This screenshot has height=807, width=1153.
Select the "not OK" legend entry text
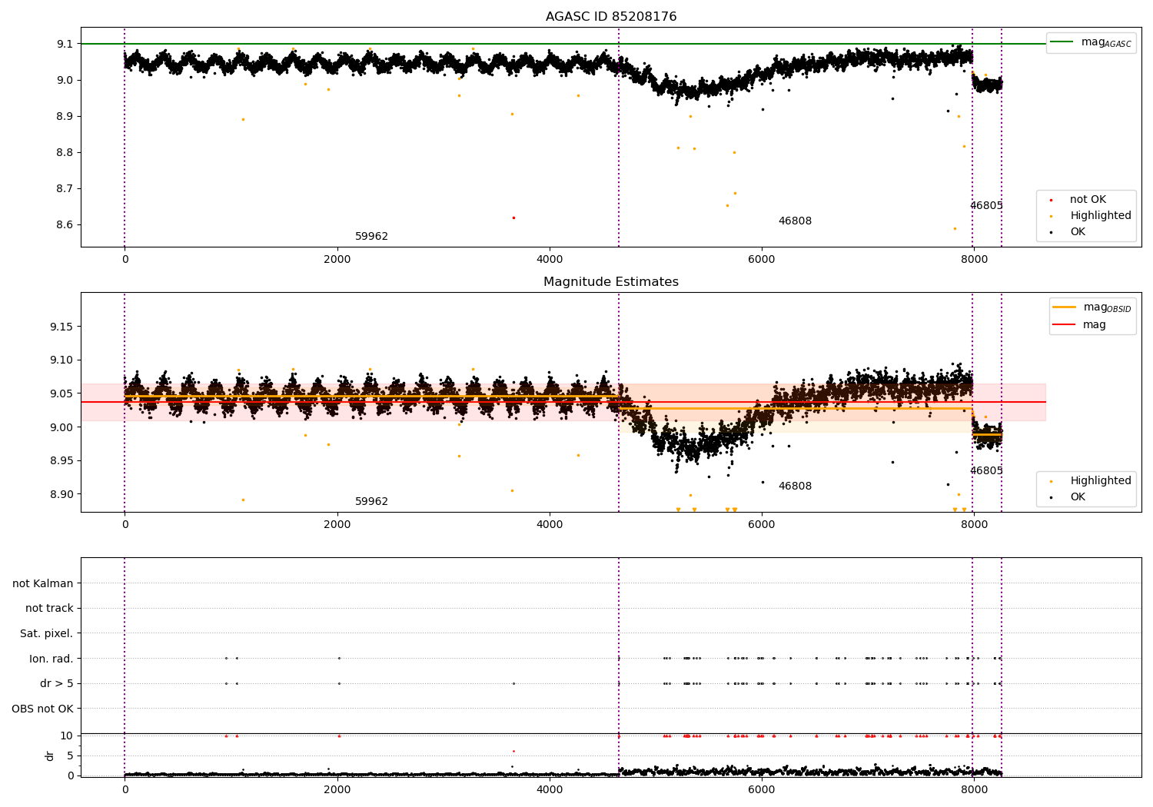click(1088, 200)
